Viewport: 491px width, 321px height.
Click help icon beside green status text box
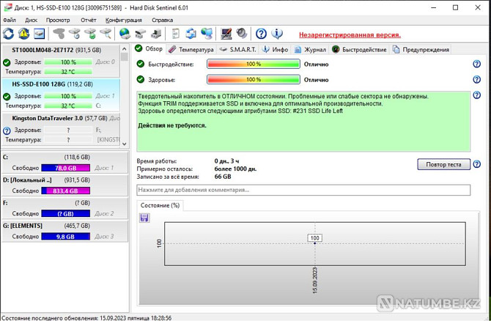(x=476, y=95)
